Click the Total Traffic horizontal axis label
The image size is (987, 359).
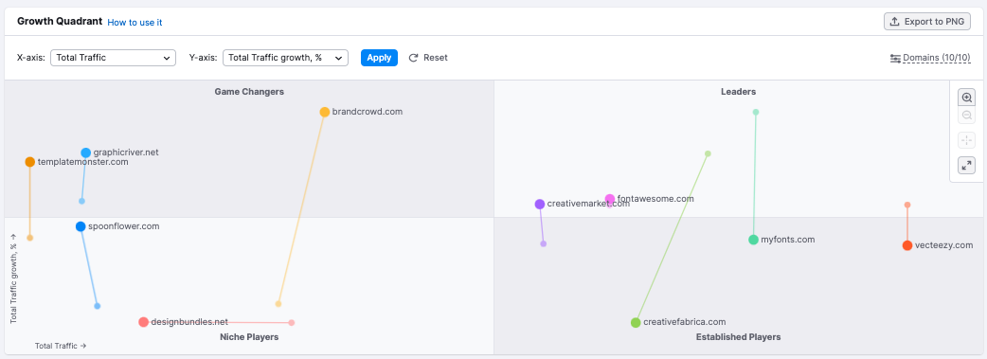[61, 346]
